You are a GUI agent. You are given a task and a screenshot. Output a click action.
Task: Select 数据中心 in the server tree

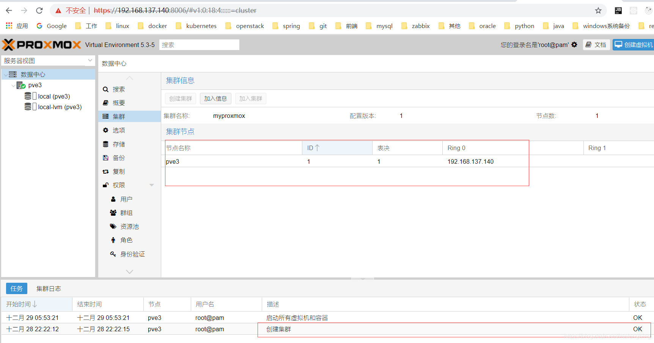[33, 75]
